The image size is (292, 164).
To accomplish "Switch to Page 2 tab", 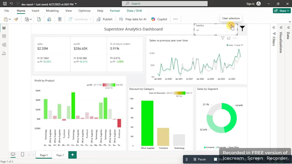I will pyautogui.click(x=60, y=155).
